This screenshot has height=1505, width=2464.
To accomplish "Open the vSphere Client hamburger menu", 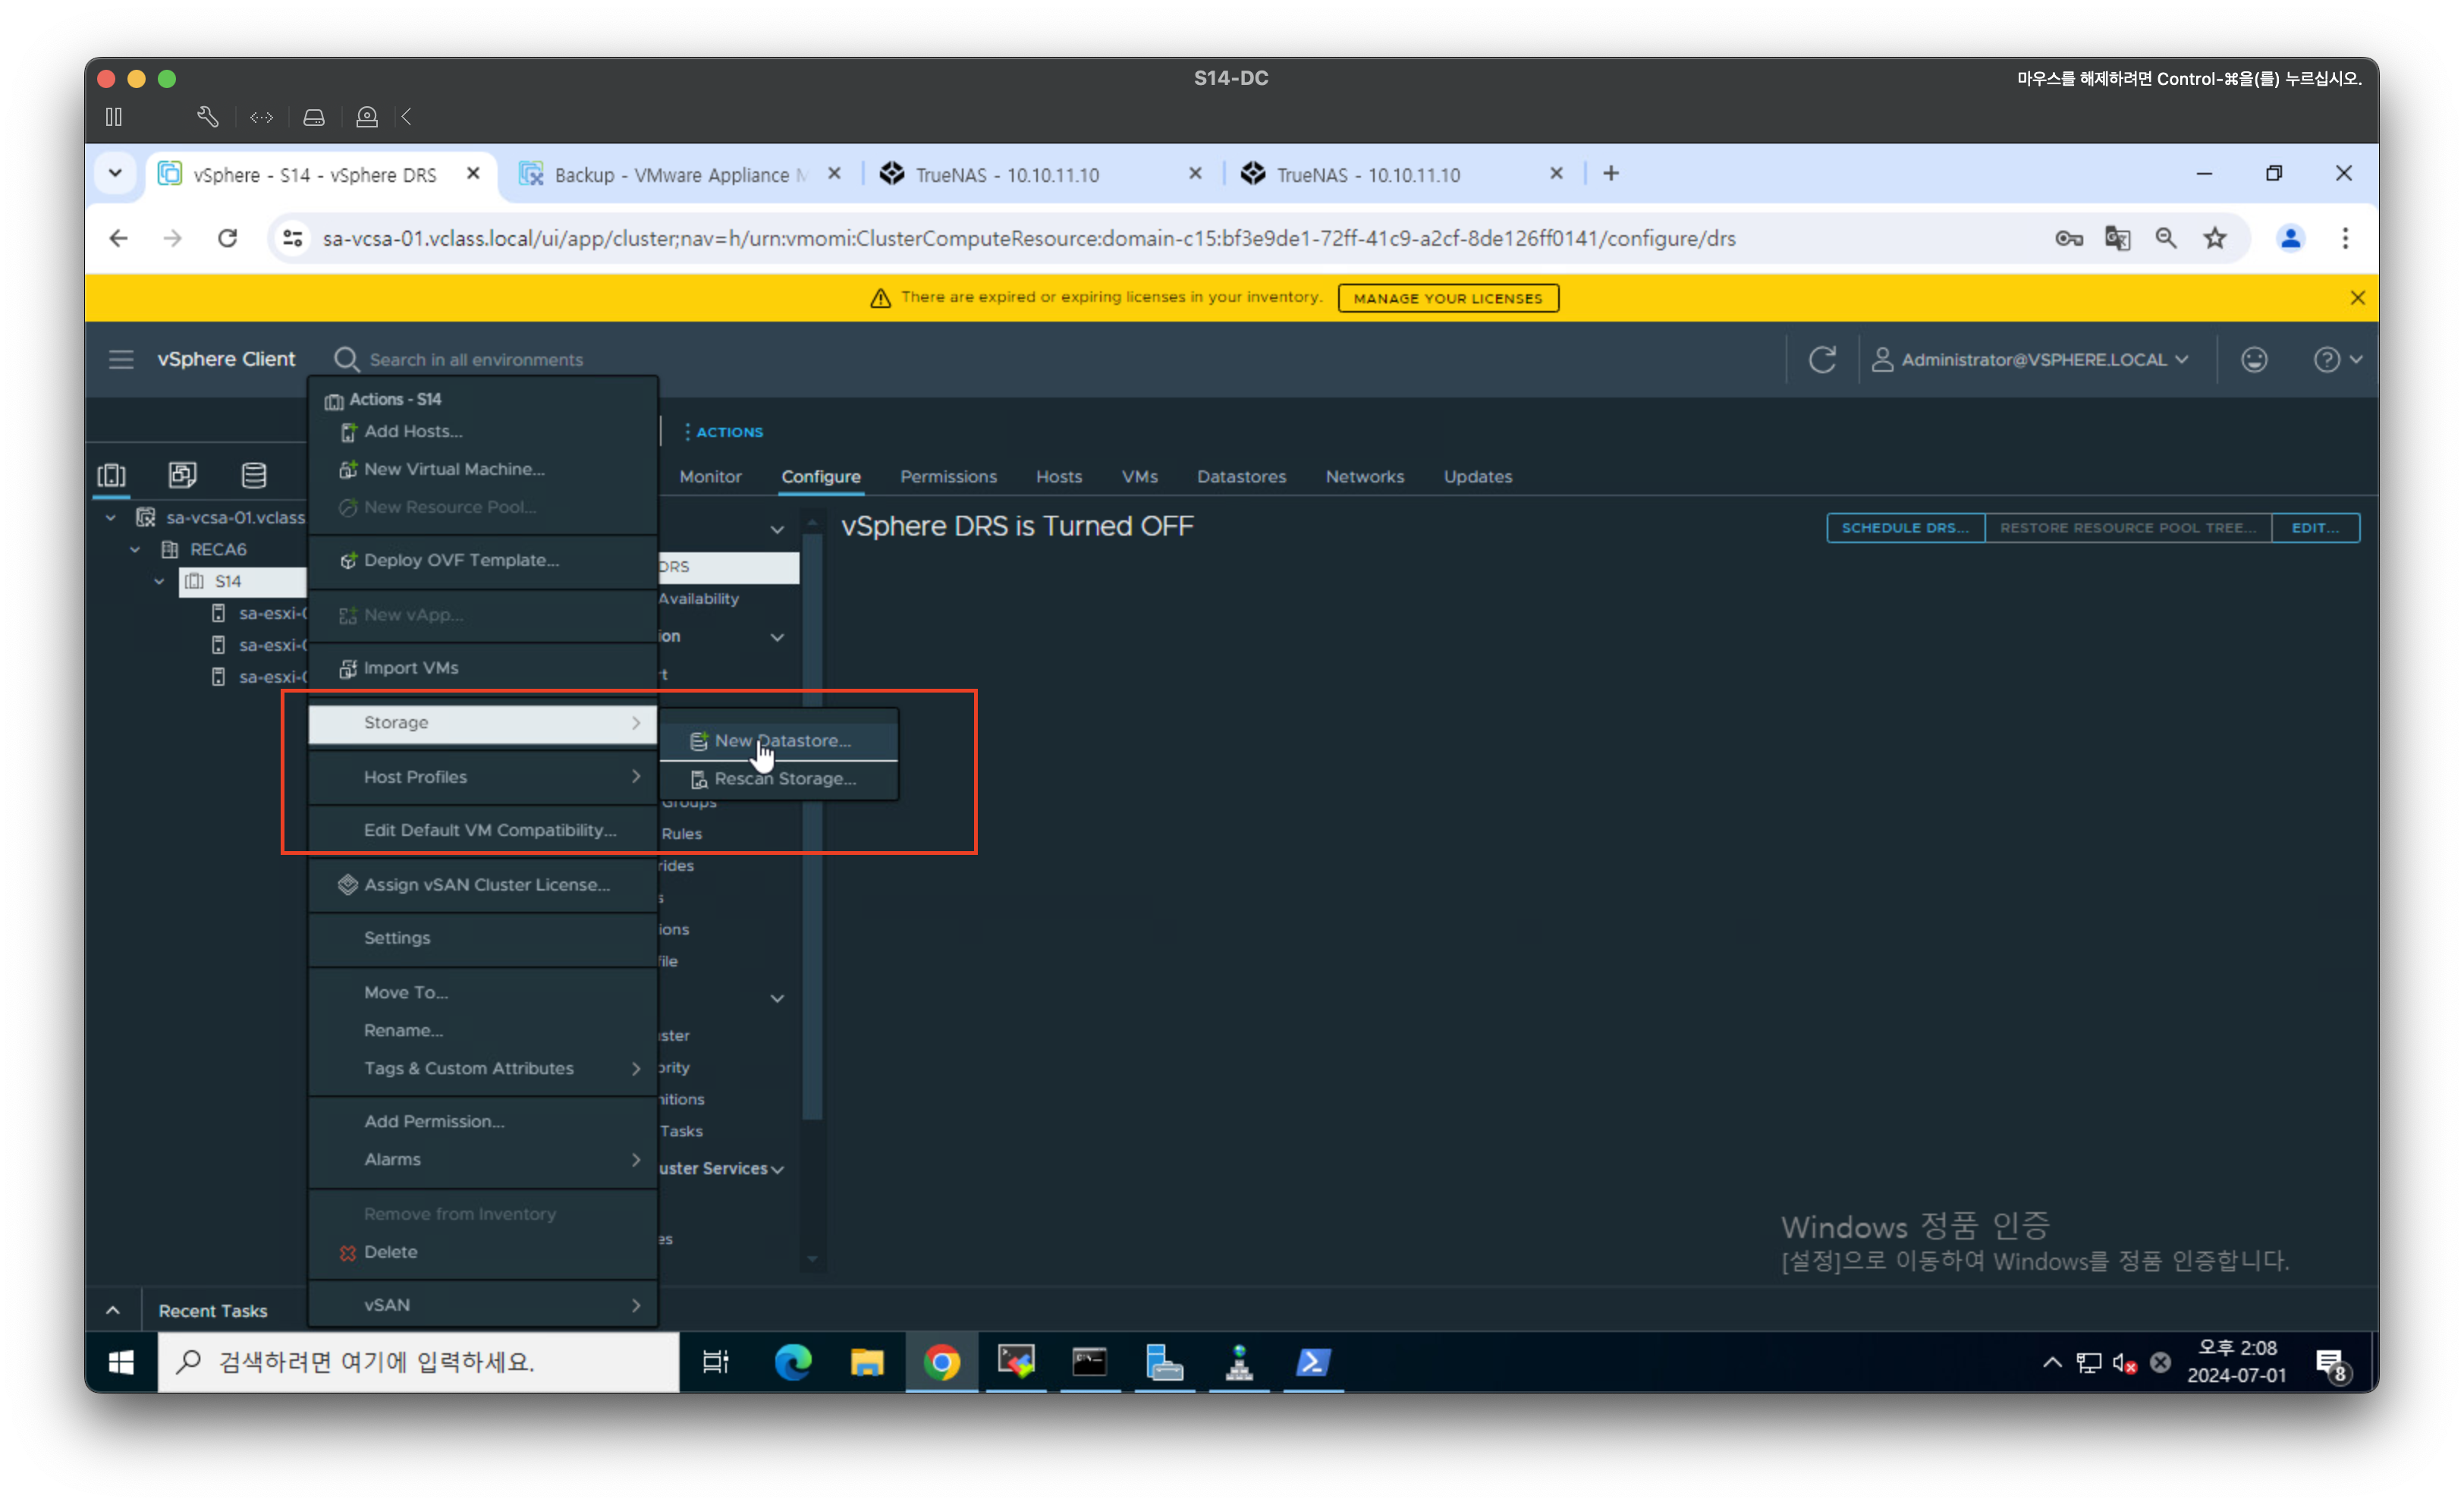I will [121, 359].
